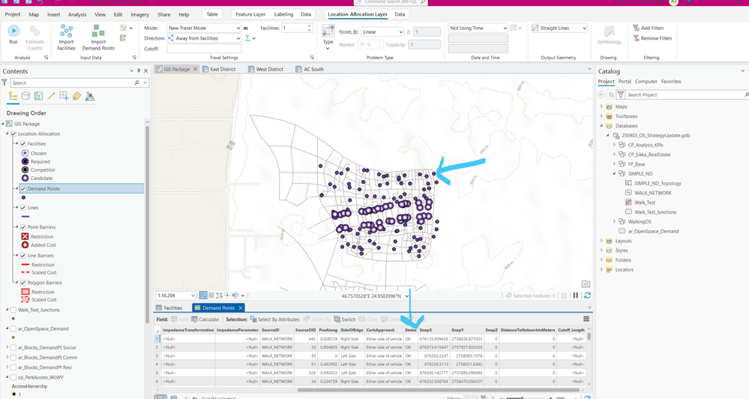
Task: Click the Search Project field
Action: click(x=684, y=94)
